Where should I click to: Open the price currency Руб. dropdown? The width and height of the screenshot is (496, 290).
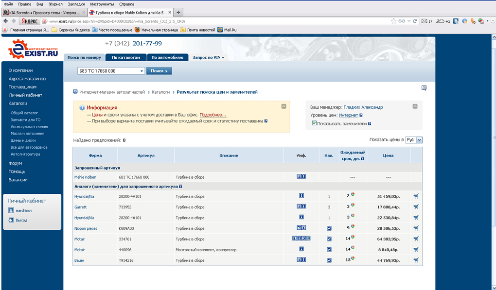(414, 140)
